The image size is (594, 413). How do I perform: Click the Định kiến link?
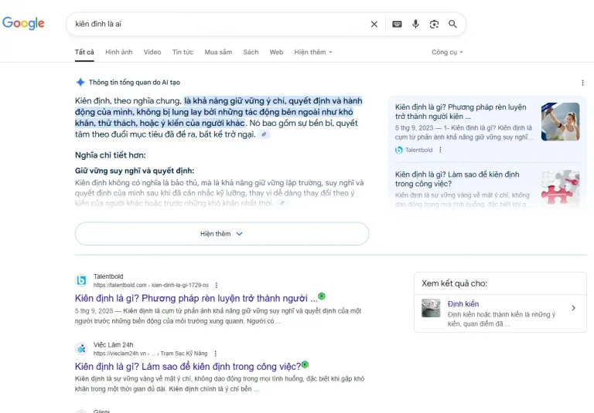coord(463,303)
